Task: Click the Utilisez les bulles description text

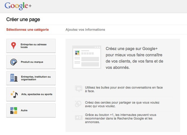Action: click(x=124, y=89)
